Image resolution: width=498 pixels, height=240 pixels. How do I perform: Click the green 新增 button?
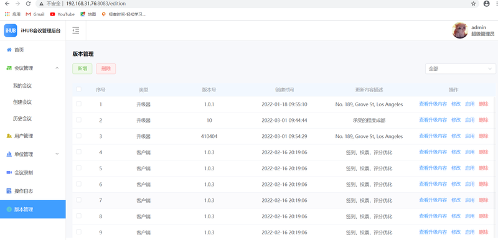click(82, 69)
